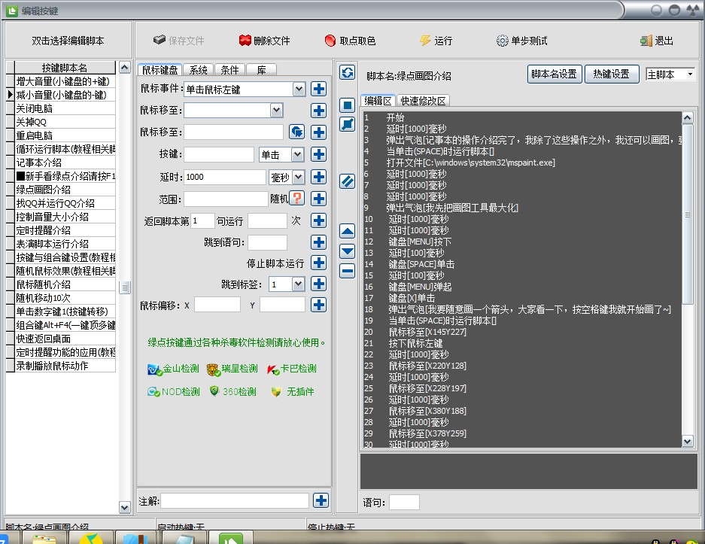705x544 pixels.
Task: Click the minus icon to remove line
Action: 347,271
